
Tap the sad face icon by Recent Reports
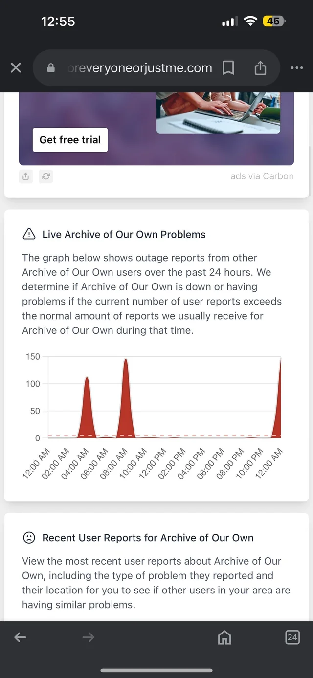point(29,538)
